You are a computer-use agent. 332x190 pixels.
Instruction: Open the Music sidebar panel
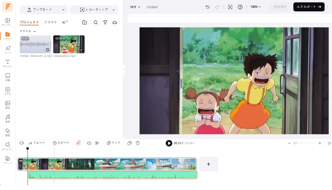(x=8, y=119)
